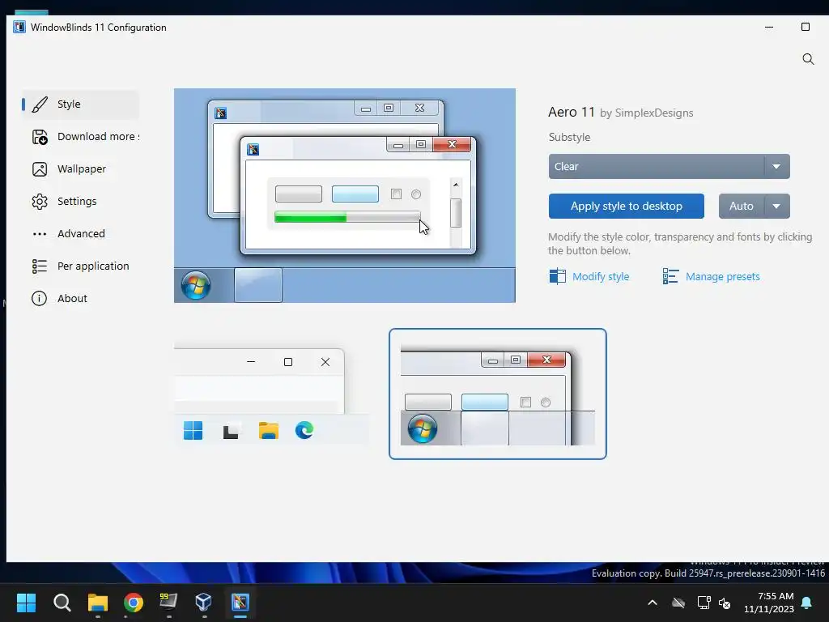Minimize the WindowBlinds window
Screen dimensions: 829x622
[x=769, y=27]
